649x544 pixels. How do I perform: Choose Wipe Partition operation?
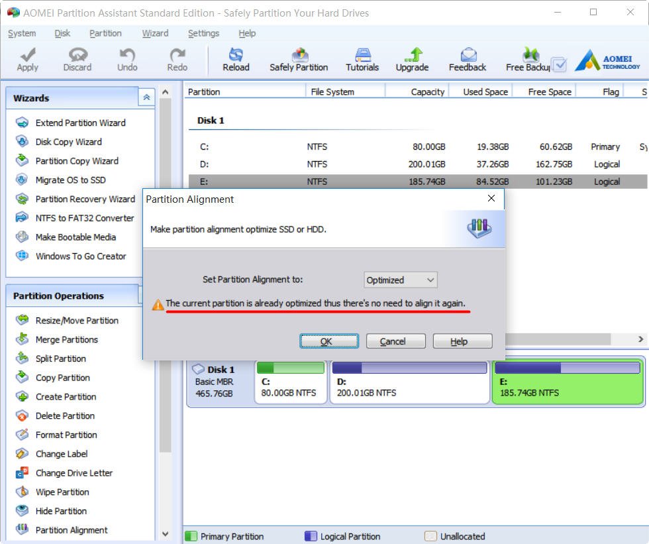click(62, 492)
